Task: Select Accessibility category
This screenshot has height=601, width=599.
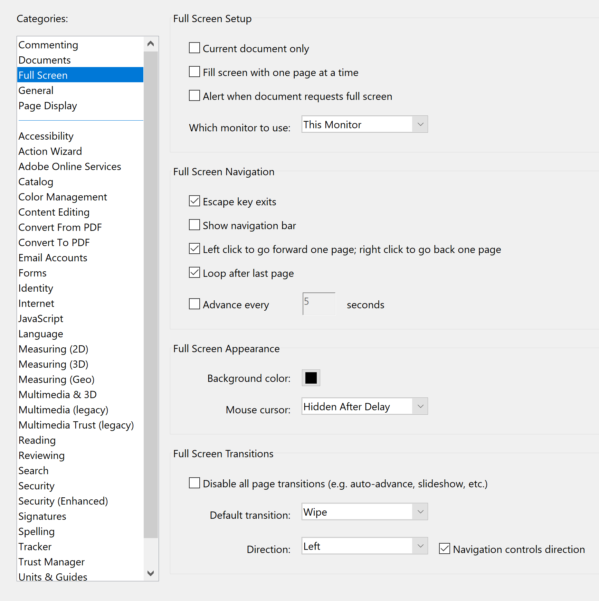Action: click(80, 136)
